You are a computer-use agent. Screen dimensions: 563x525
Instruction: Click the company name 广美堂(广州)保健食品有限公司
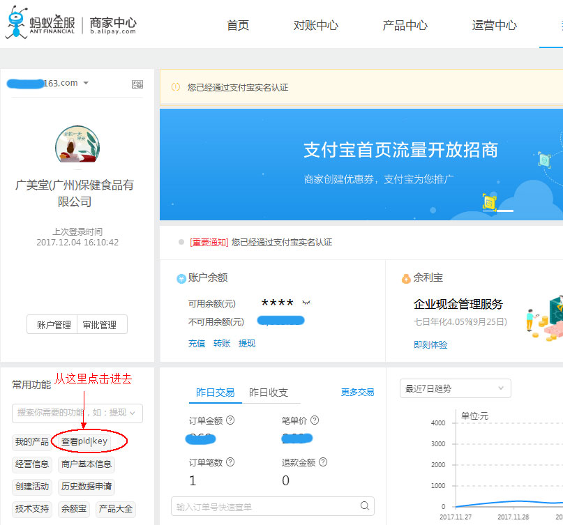(75, 193)
